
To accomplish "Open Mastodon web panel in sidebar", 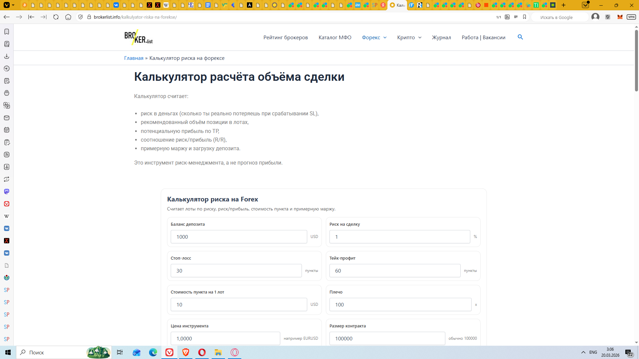I will (x=7, y=191).
